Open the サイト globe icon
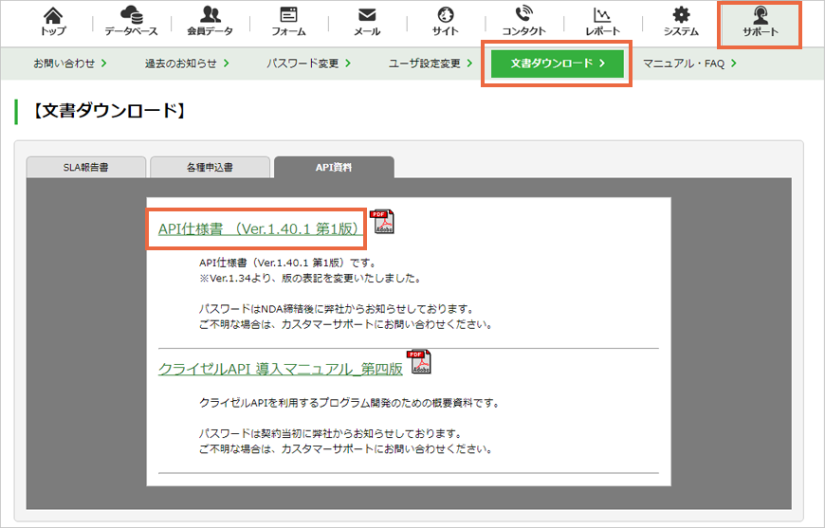The width and height of the screenshot is (825, 528). pyautogui.click(x=445, y=15)
